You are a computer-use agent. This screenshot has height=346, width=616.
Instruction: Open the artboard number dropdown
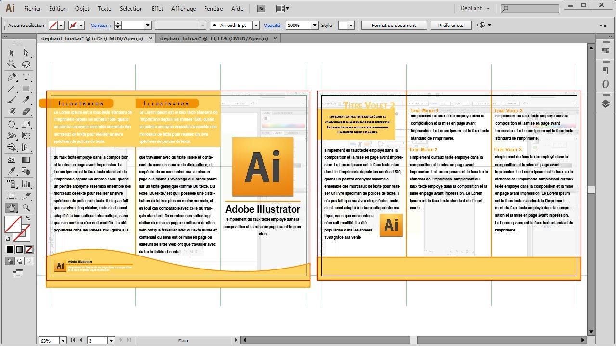[x=111, y=340]
